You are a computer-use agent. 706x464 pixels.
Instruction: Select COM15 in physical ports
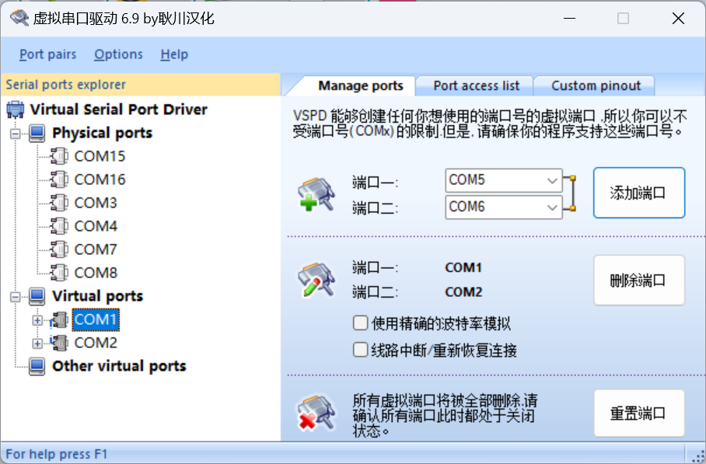pyautogui.click(x=100, y=157)
